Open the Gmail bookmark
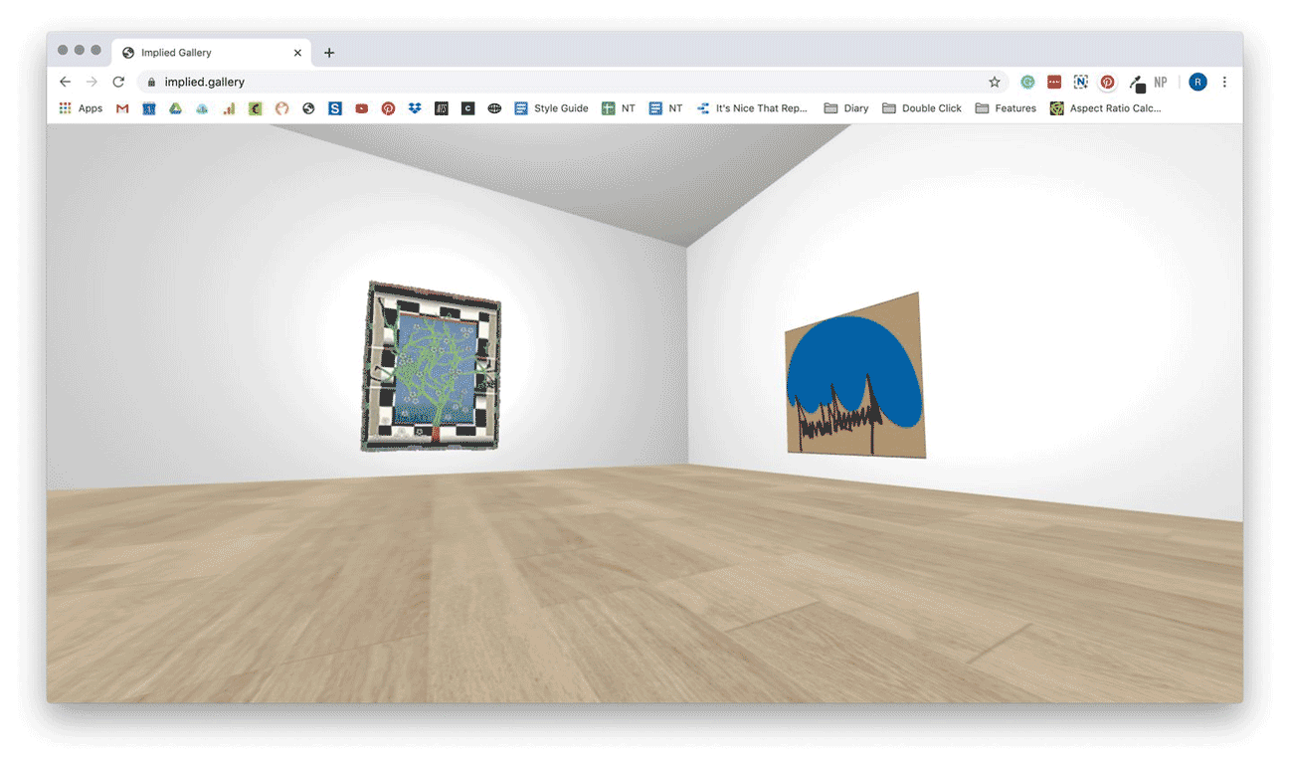 click(122, 108)
